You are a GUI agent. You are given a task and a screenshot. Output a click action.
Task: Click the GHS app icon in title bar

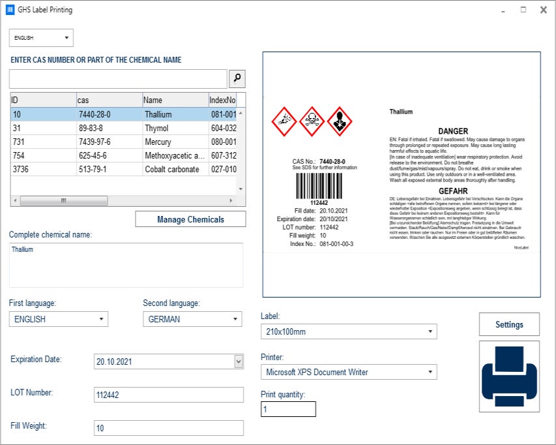click(x=10, y=10)
